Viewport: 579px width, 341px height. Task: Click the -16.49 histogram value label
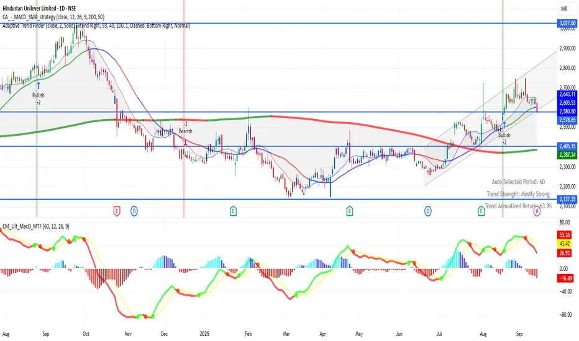point(565,278)
